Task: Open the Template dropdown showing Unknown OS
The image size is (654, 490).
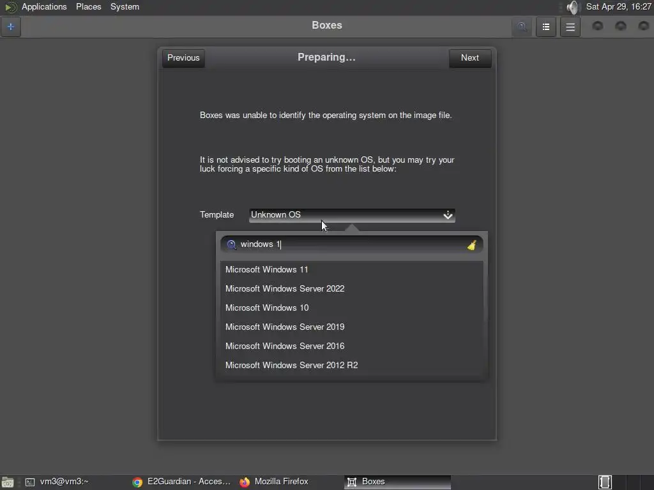Action: coord(352,215)
